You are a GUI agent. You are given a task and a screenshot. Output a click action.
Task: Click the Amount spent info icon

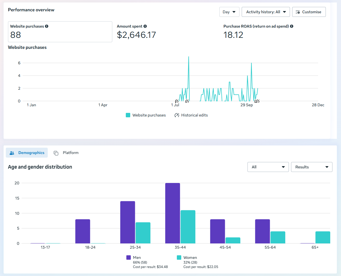146,26
